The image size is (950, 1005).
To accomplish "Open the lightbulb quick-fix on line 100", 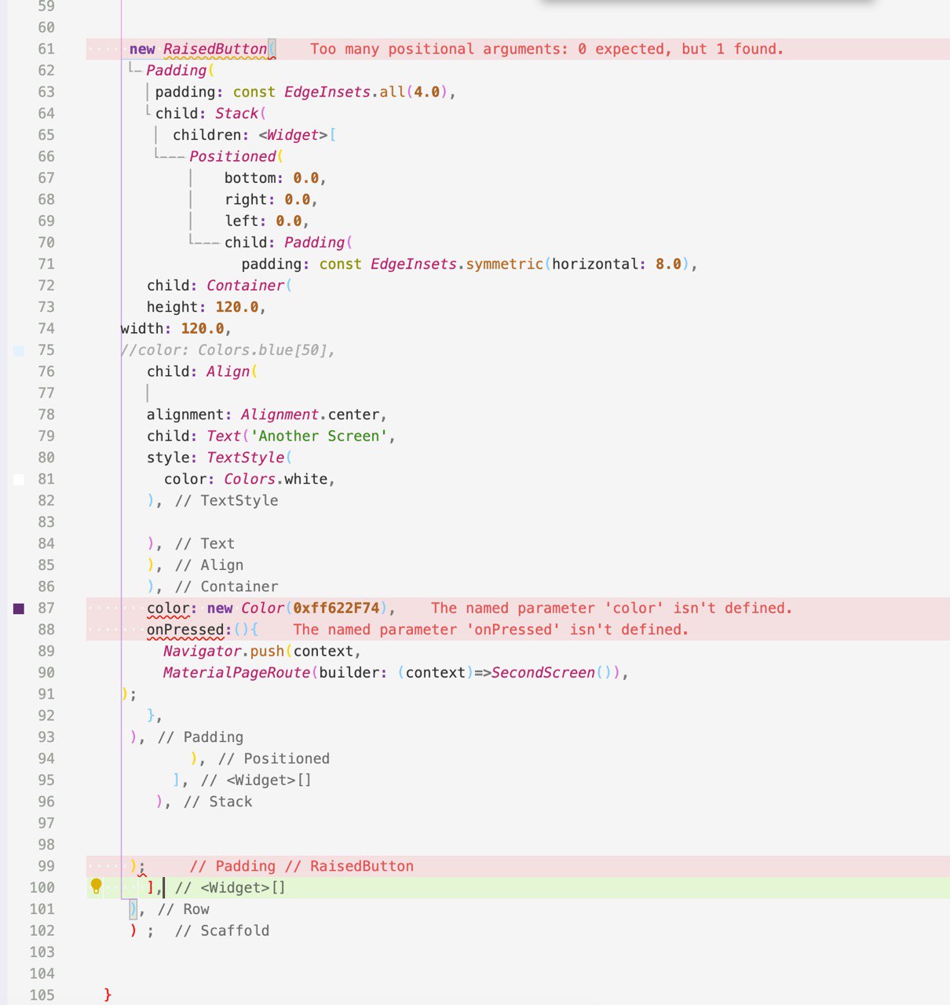I will [97, 886].
